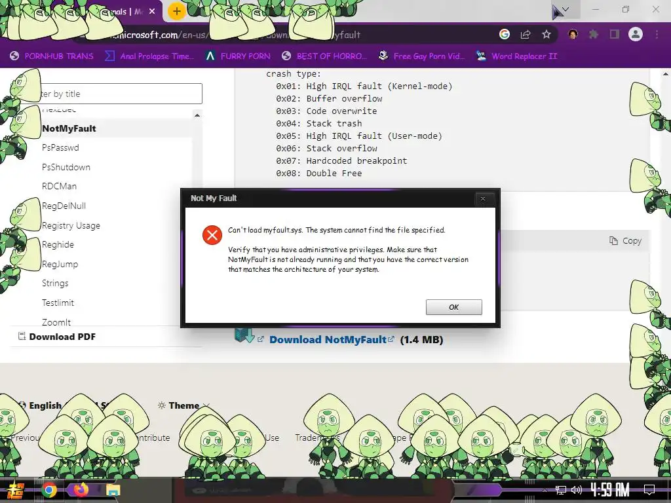The width and height of the screenshot is (671, 503).
Task: Open the BEST OF HORRO... bookmark
Action: (324, 56)
